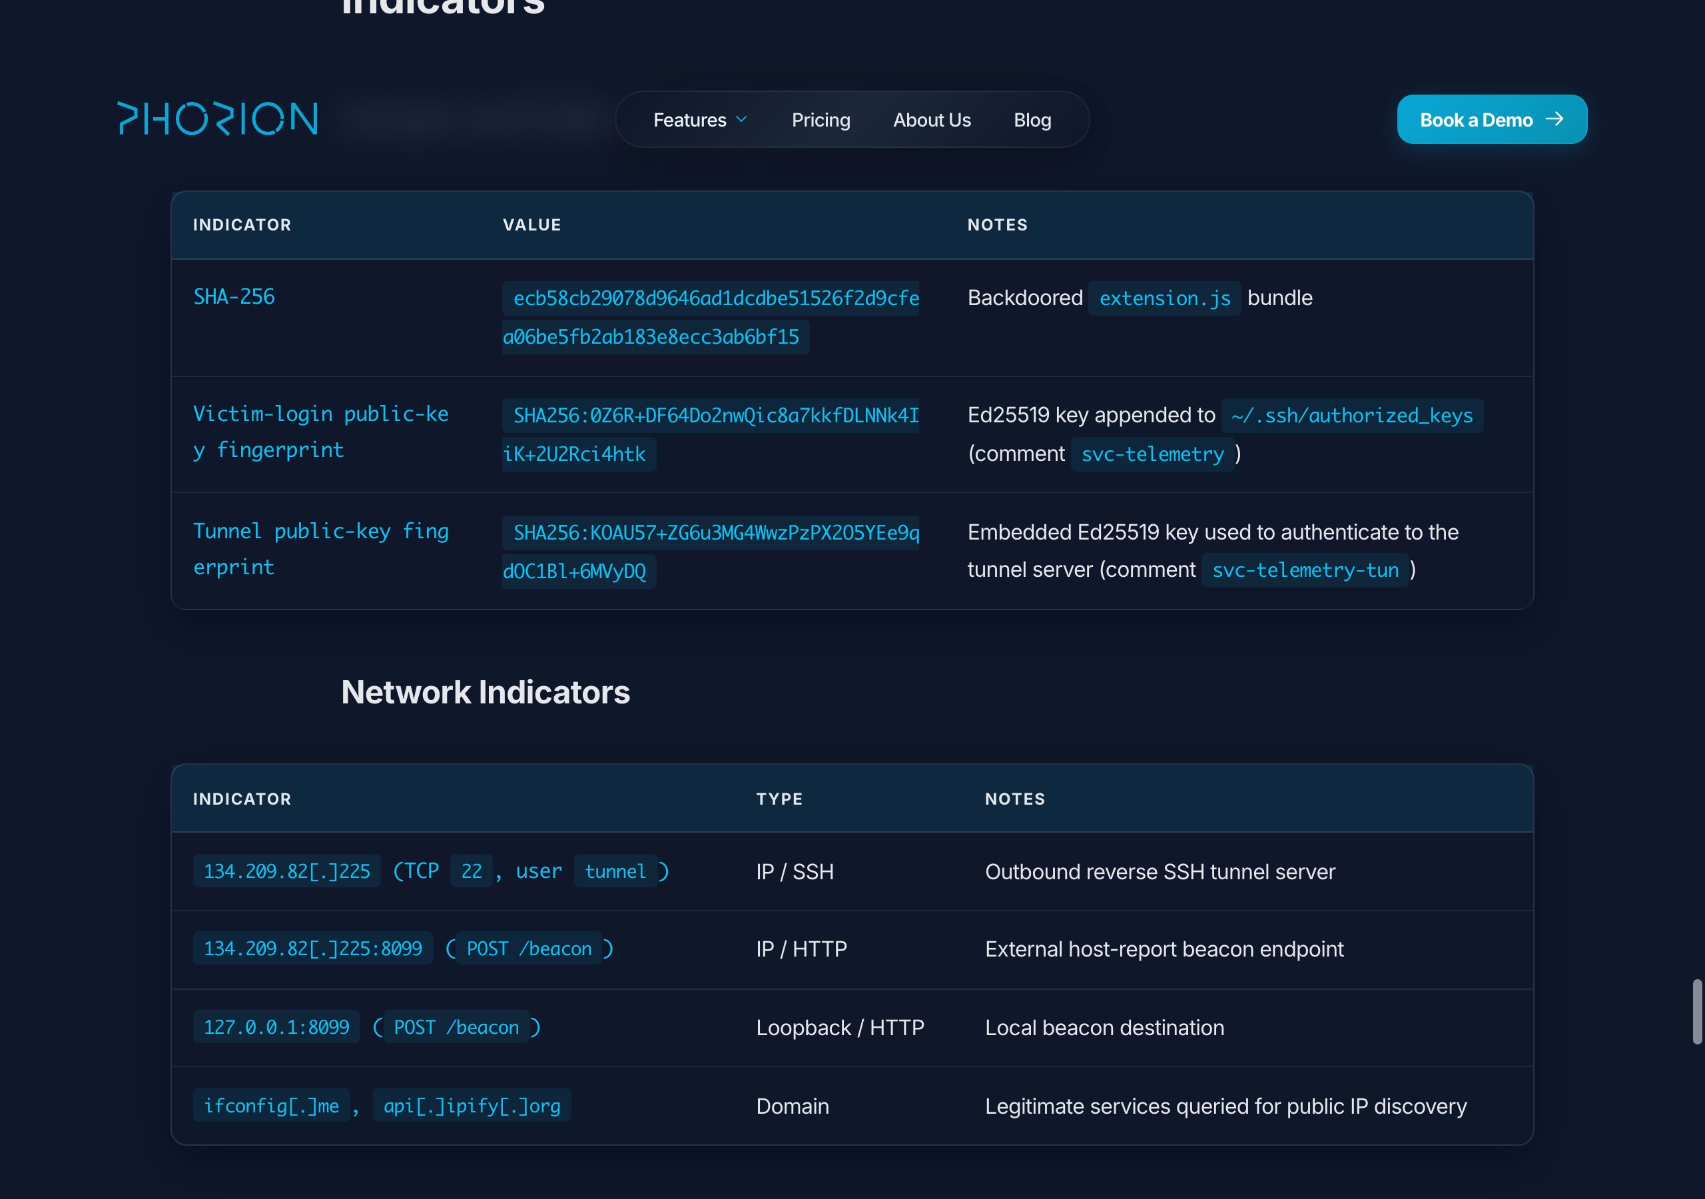The image size is (1705, 1199).
Task: Click the port 22 code tag
Action: click(x=471, y=871)
